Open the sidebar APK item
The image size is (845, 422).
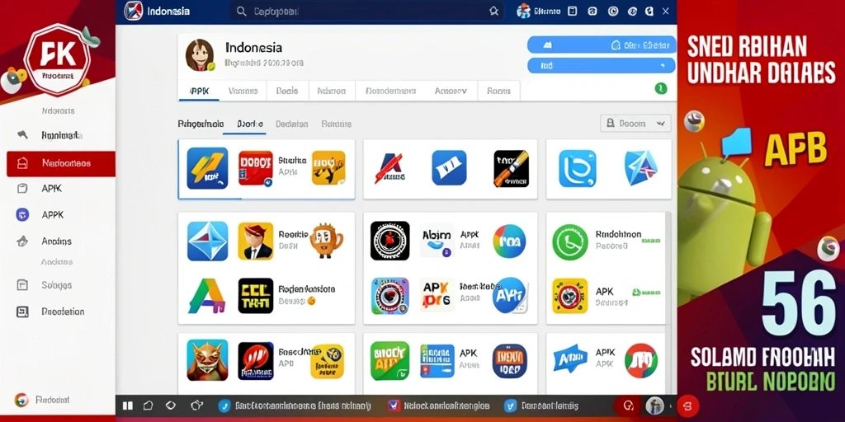(x=52, y=189)
